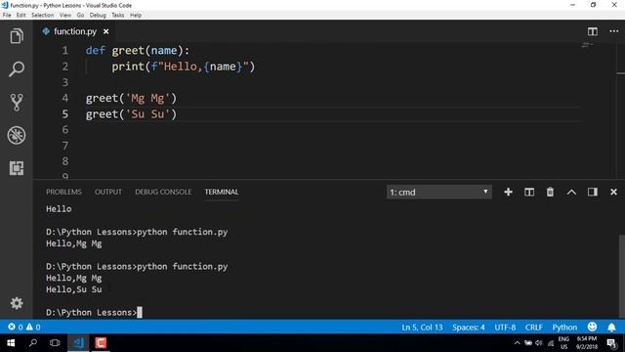Image resolution: width=625 pixels, height=352 pixels.
Task: Open the Windows Start menu
Action: pyautogui.click(x=11, y=343)
